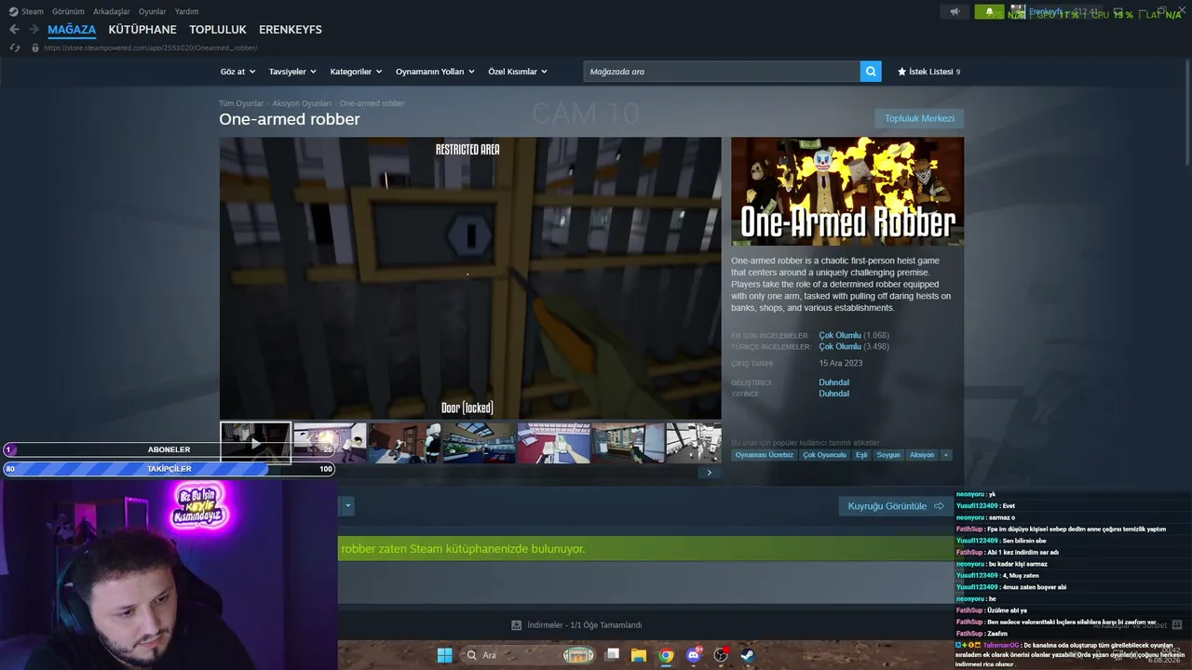
Task: Click the plus button to add a tag
Action: pos(946,455)
